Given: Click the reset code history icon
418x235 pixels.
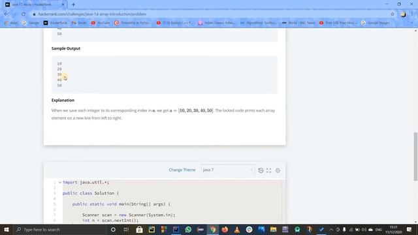Looking at the screenshot, I should 261,170.
